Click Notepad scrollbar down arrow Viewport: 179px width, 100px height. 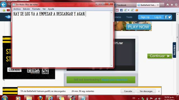tap(111, 66)
